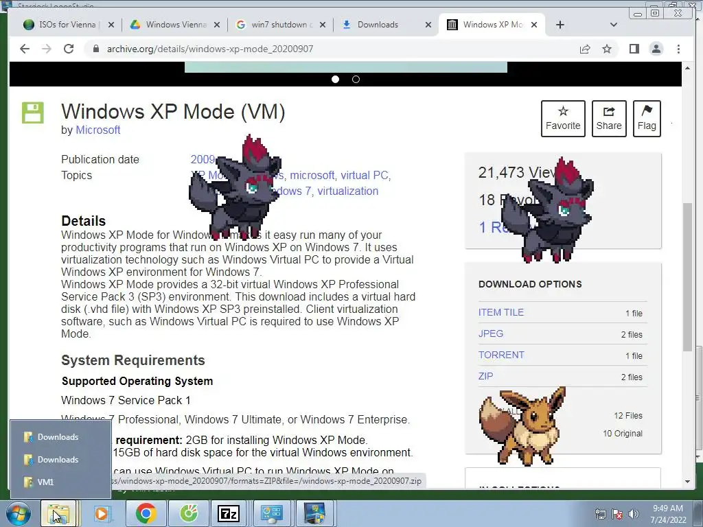Open the virtual PC topic link
Viewport: 703px width, 527px height.
click(x=364, y=175)
